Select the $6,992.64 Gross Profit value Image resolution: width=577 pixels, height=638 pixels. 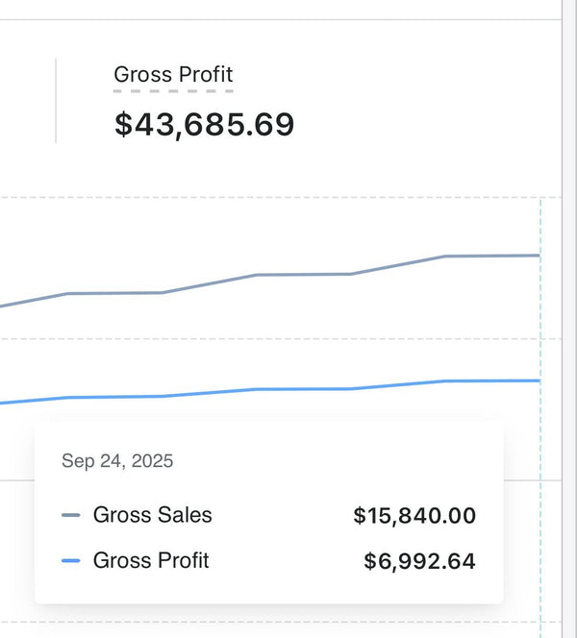[419, 561]
